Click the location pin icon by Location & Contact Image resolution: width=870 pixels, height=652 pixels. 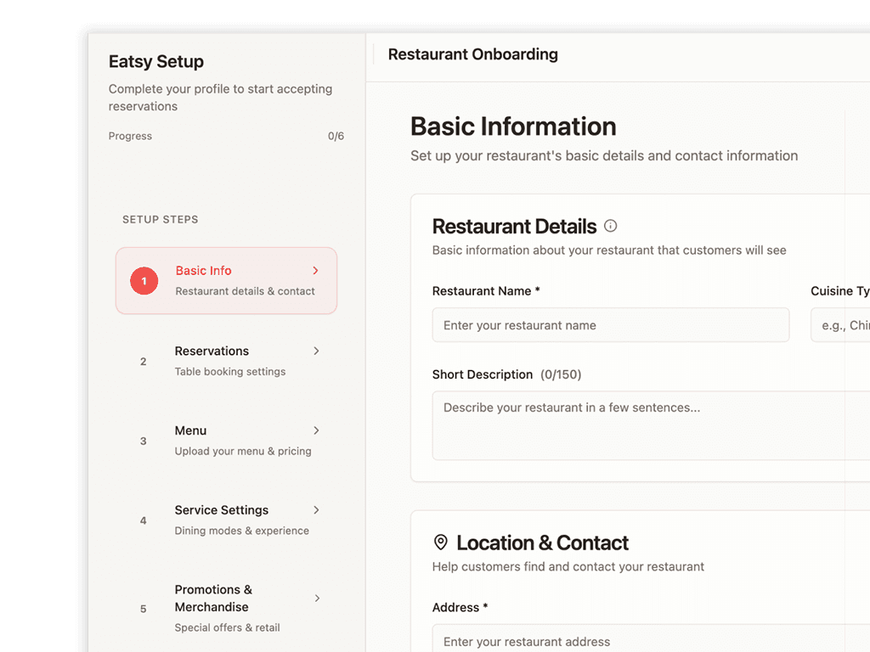pyautogui.click(x=441, y=542)
